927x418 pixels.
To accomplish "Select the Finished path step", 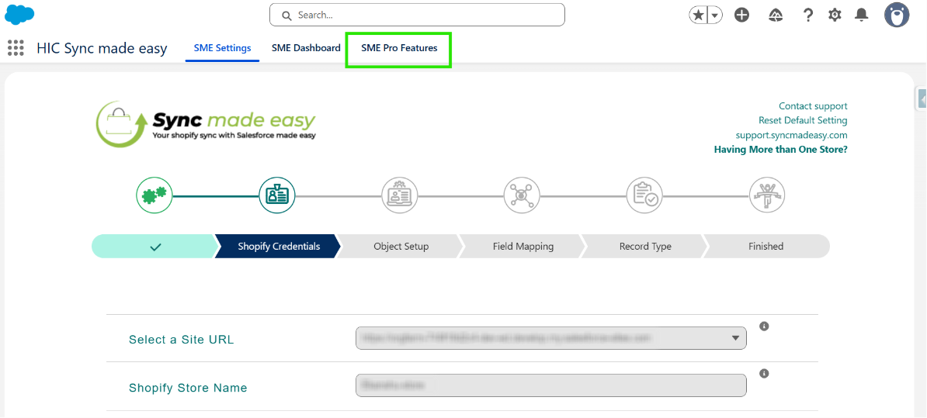I will tap(766, 246).
